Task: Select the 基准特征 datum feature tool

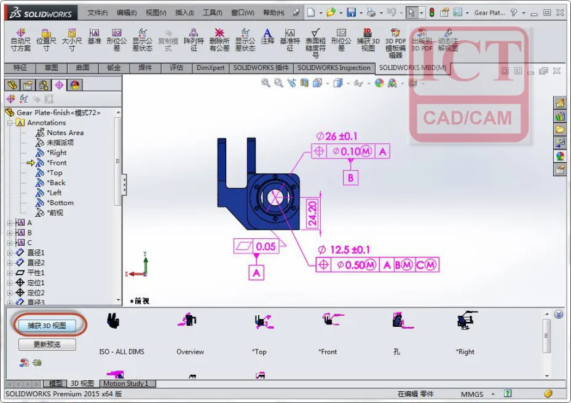Action: coord(290,40)
